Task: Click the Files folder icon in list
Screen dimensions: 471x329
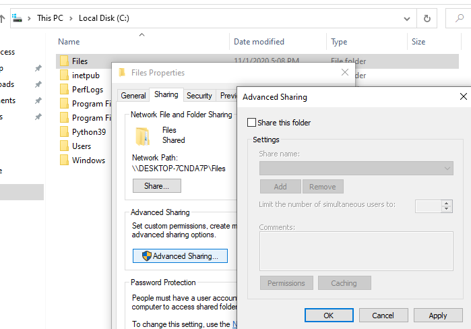Action: [x=64, y=61]
